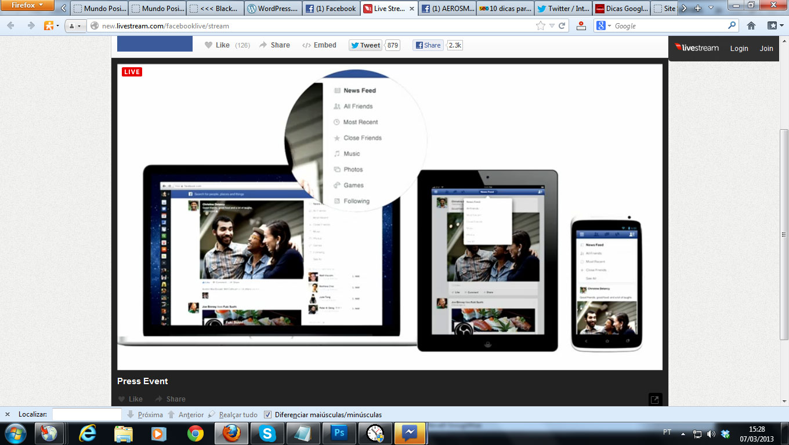Click the Login link
789x445 pixels.
(739, 49)
